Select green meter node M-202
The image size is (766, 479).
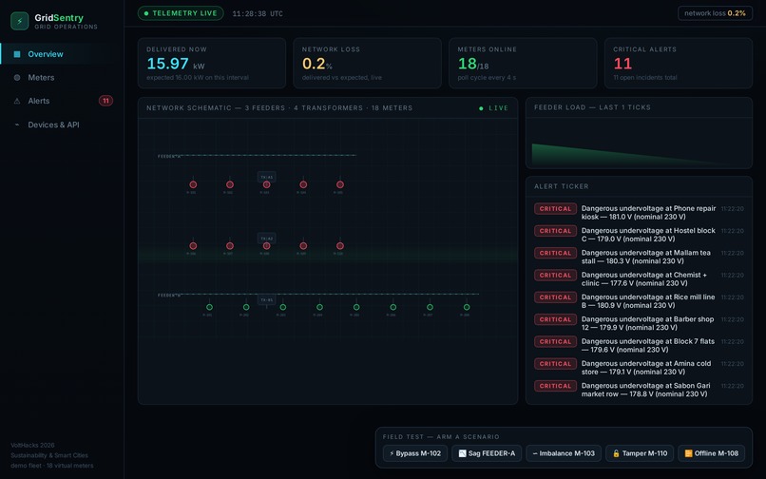point(246,307)
